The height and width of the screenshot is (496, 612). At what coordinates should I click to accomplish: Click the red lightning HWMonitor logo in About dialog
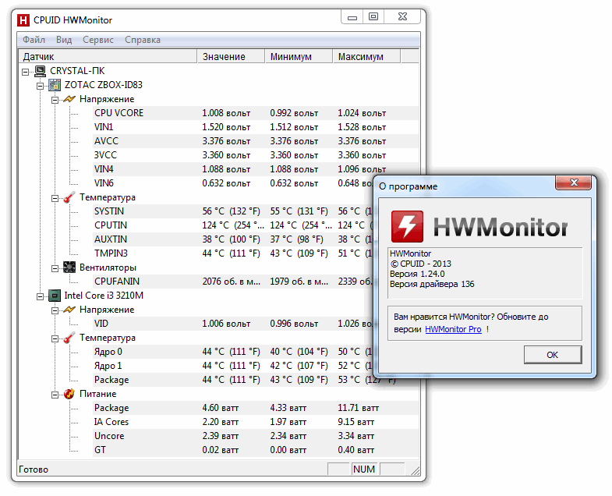pyautogui.click(x=407, y=226)
